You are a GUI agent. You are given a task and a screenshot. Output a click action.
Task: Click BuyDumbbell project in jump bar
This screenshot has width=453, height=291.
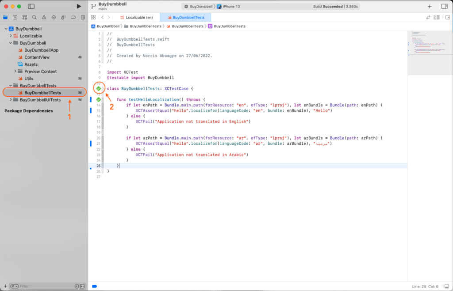point(105,26)
